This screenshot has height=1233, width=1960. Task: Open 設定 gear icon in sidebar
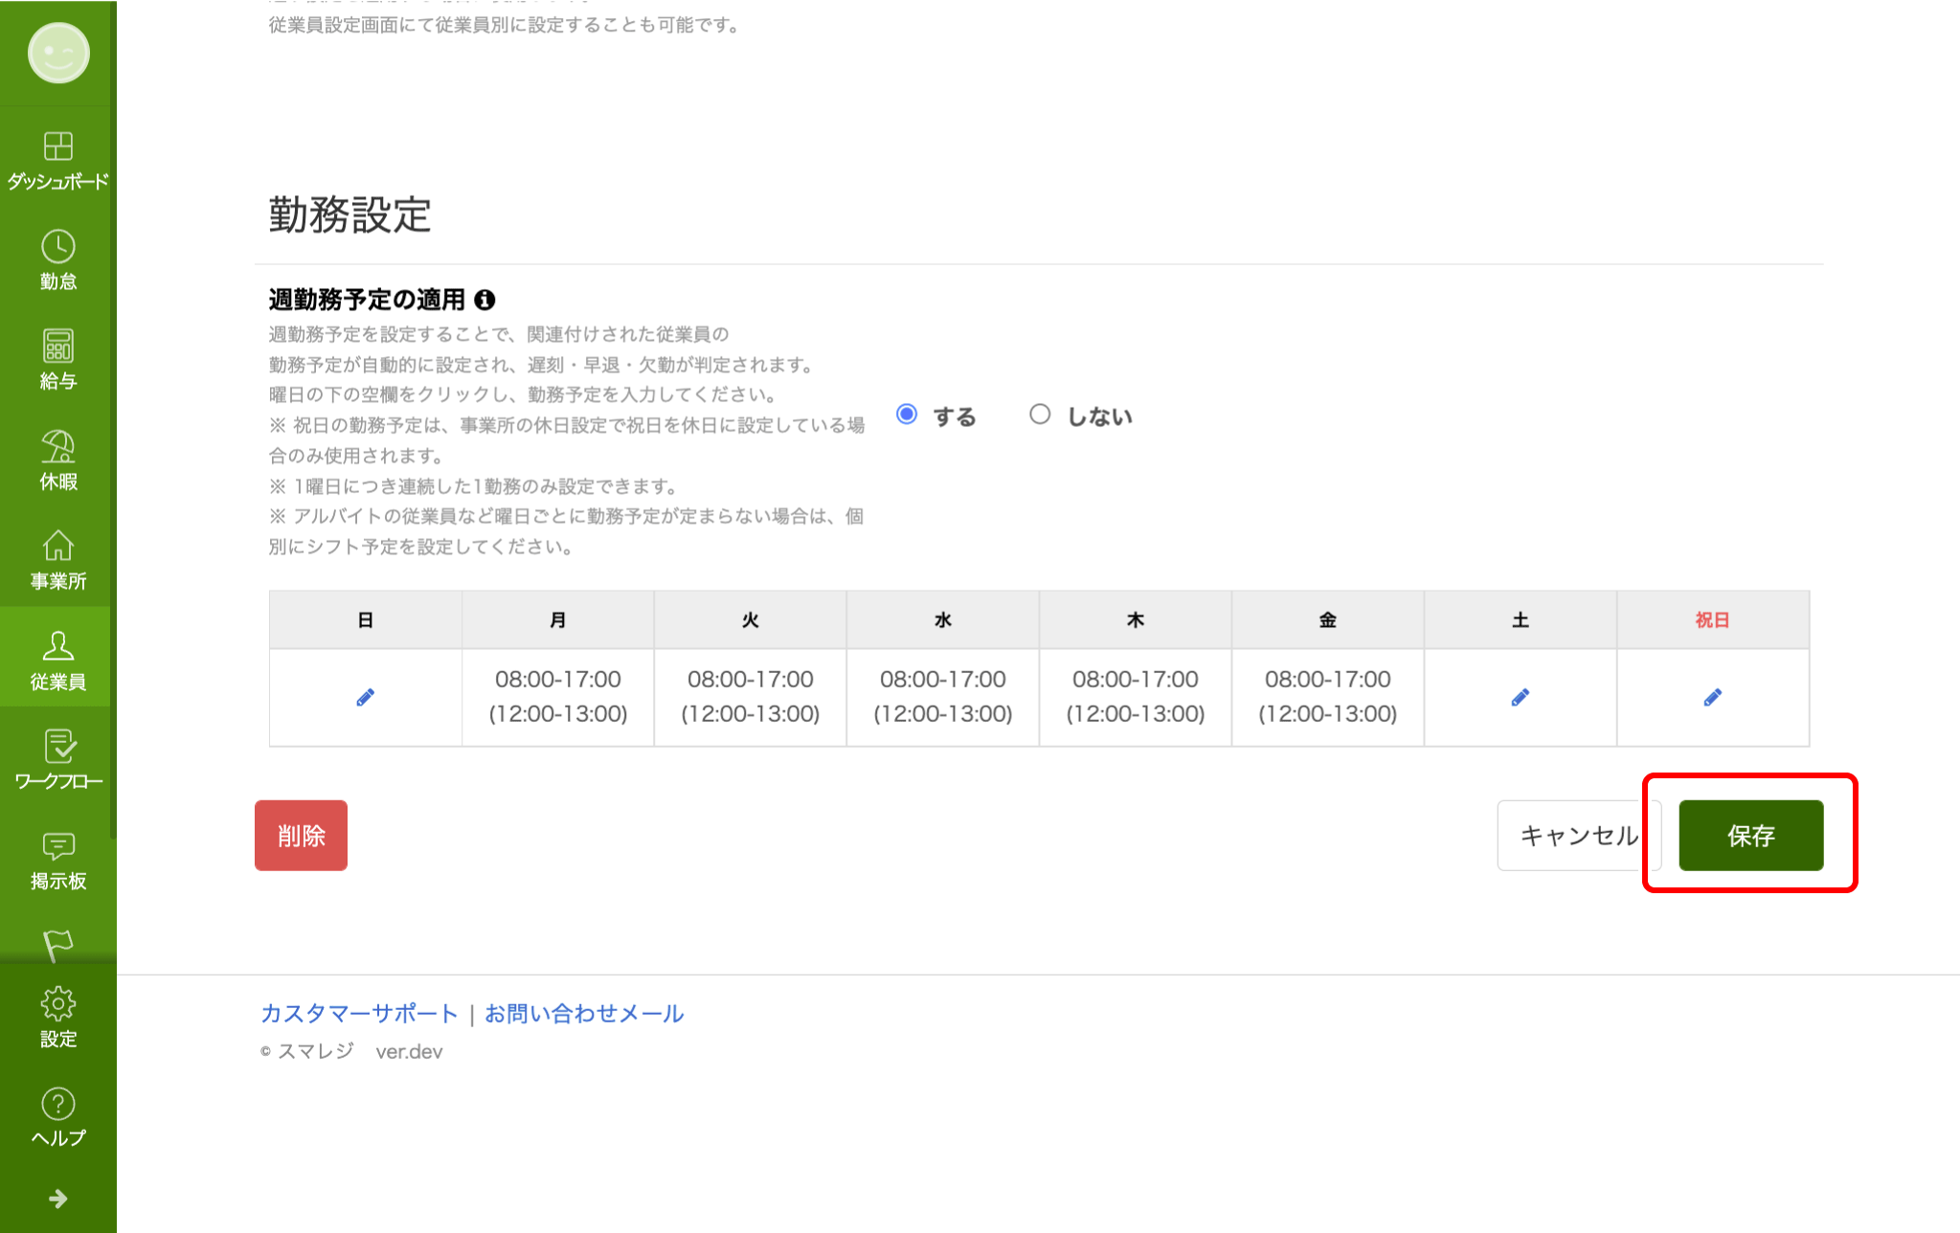pos(57,1004)
